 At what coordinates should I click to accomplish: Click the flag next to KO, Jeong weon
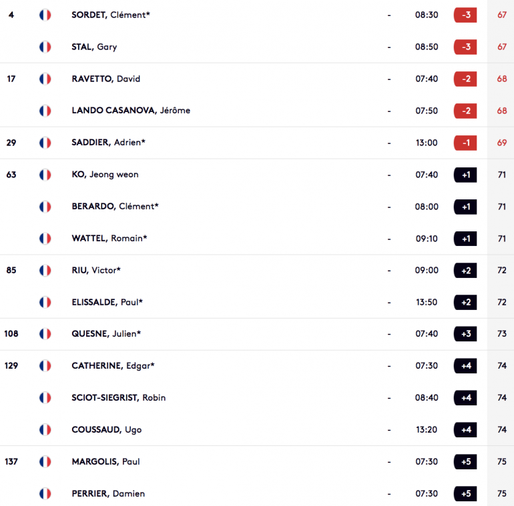pos(45,175)
